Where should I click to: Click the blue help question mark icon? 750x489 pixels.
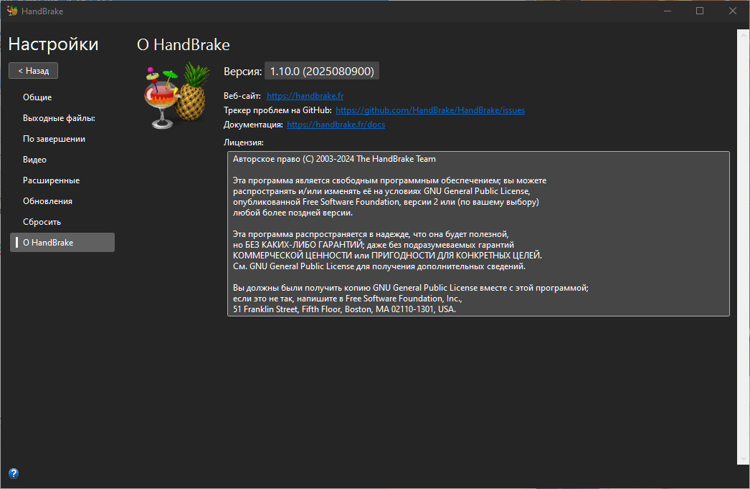14,473
